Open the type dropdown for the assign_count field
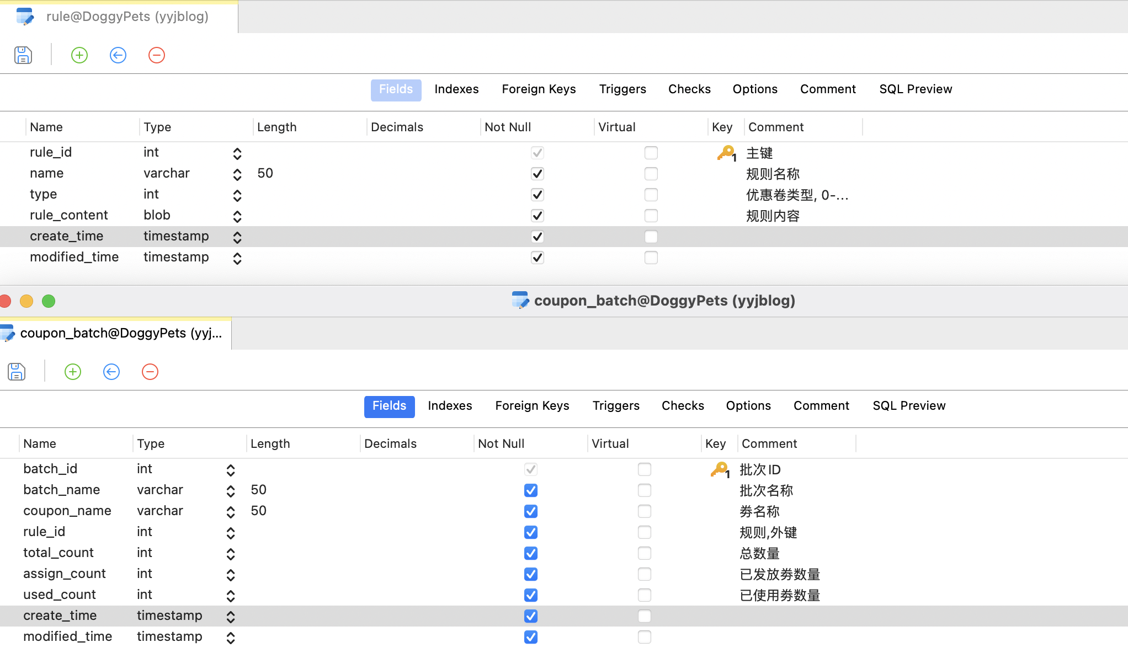Screen dimensions: 1128x653 click(x=231, y=575)
